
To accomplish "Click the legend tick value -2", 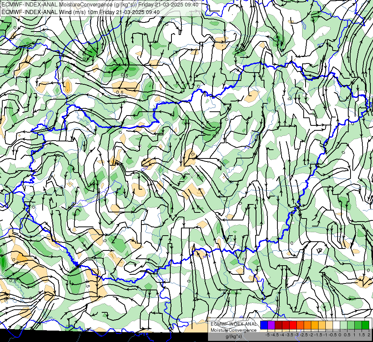I will tap(311, 335).
